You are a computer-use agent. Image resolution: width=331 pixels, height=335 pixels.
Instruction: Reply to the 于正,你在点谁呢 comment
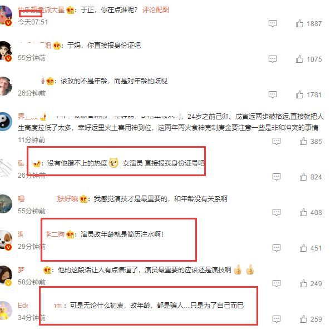tap(273, 23)
